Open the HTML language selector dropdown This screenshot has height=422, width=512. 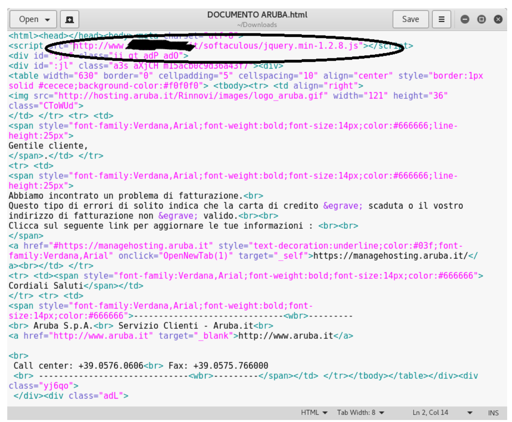(314, 412)
